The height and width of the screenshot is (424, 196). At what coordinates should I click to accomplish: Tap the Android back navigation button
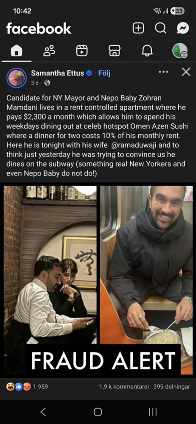[x=43, y=412]
